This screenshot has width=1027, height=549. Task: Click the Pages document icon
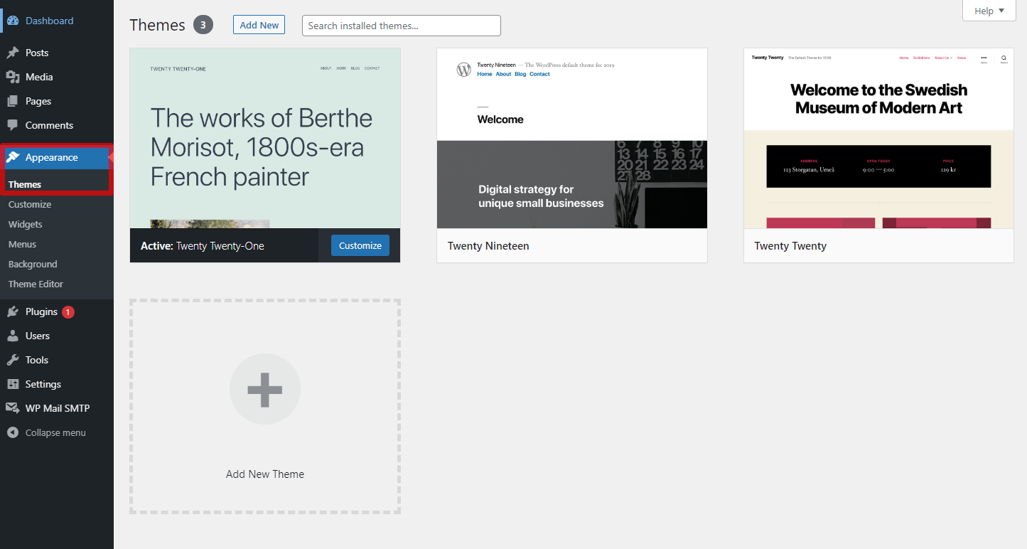pos(13,101)
